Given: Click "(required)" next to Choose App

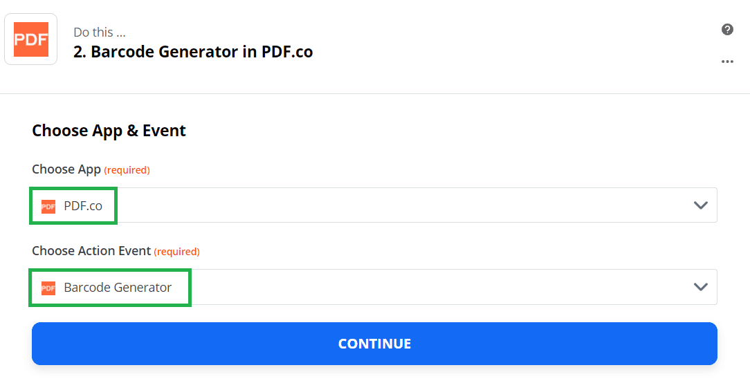Looking at the screenshot, I should 127,170.
